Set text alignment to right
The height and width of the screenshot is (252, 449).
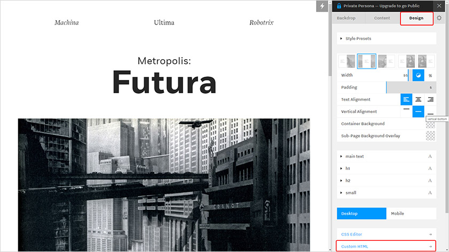click(x=430, y=100)
